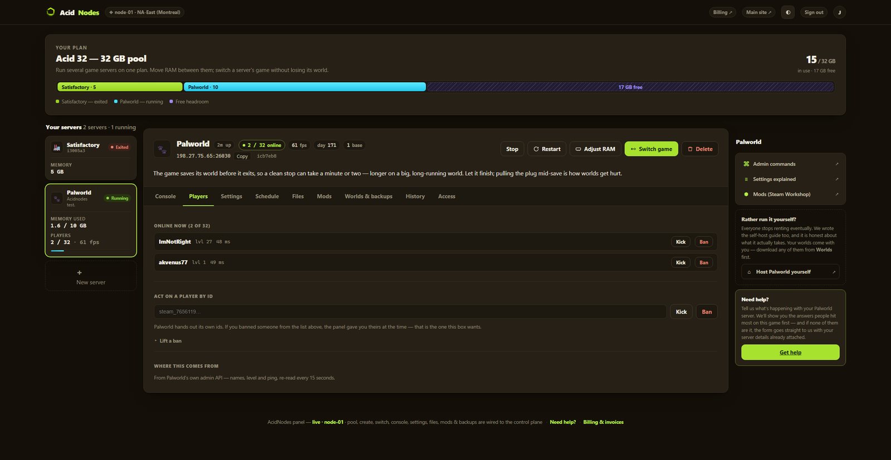The height and width of the screenshot is (460, 891).
Task: Open the Main site external link
Action: tap(758, 12)
